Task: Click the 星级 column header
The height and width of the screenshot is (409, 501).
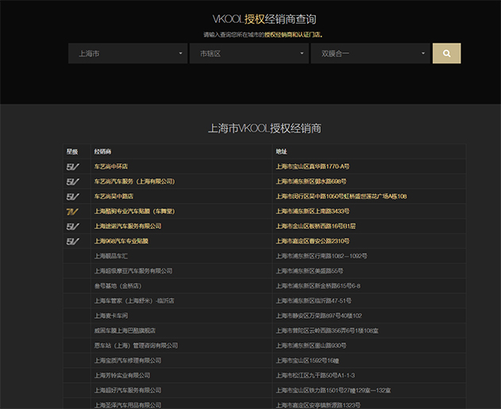Action: pos(72,151)
